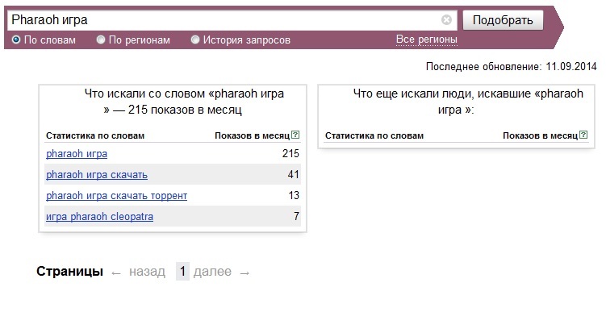This screenshot has width=606, height=312.
Task: Open help icon beside right 'Показов в месяц'
Action: point(583,135)
